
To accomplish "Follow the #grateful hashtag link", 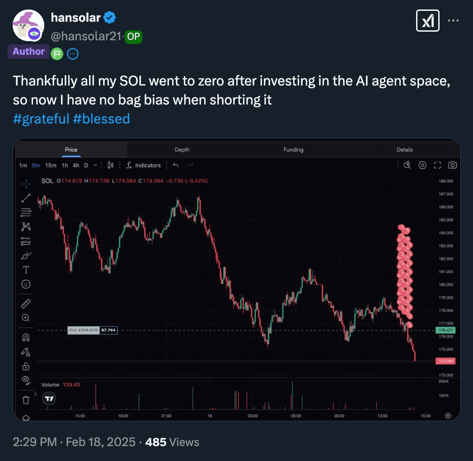I will [x=41, y=119].
